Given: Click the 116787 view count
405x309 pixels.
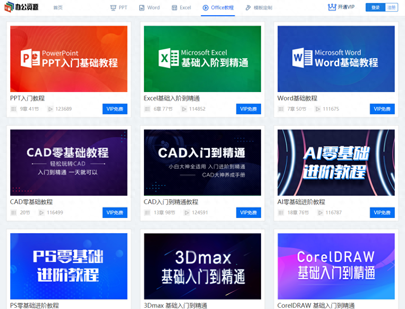Looking at the screenshot, I should pos(334,213).
